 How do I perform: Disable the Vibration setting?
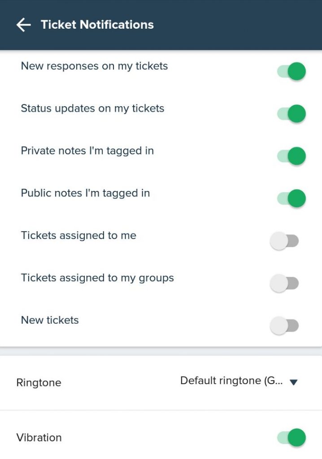tap(291, 437)
